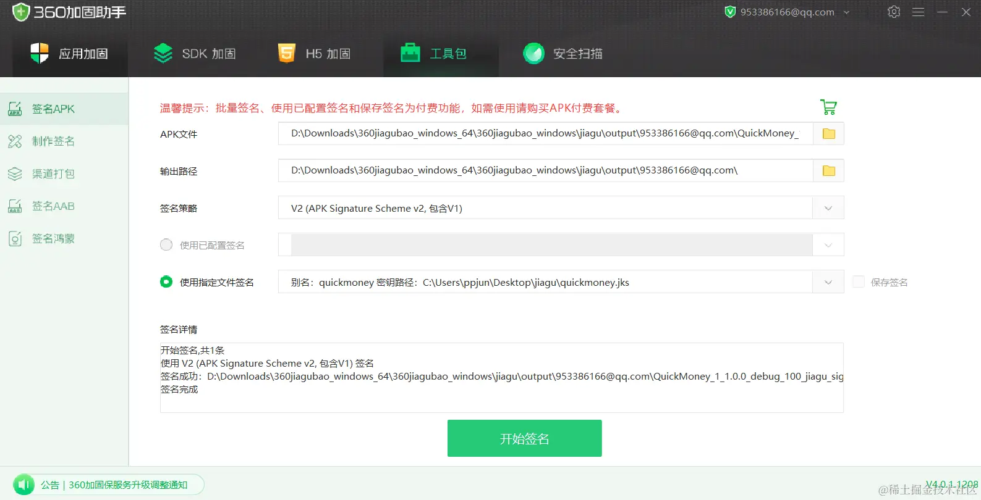Browse for APK文件 with the folder icon
Viewport: 981px width, 500px height.
point(829,133)
